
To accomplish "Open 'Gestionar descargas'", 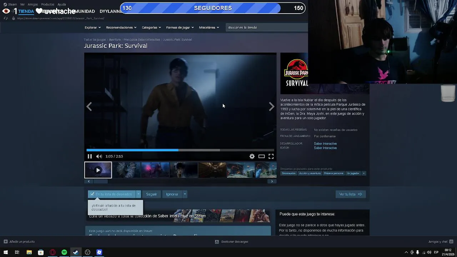I will point(231,242).
